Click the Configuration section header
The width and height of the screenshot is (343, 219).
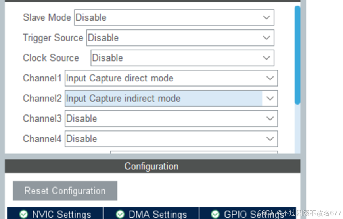[153, 166]
